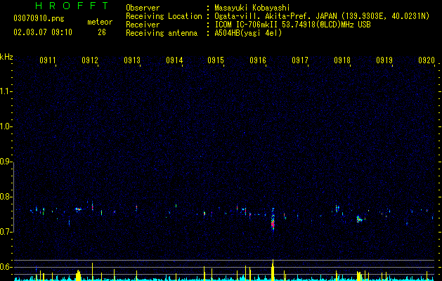The image size is (442, 281).
Task: Click the Receiving Location label
Action: (164, 16)
